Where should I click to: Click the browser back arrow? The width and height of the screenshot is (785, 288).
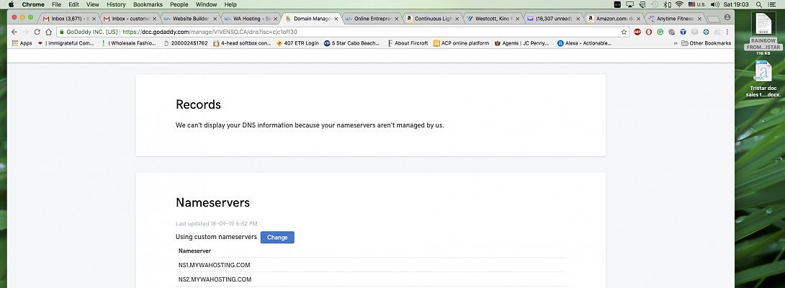14,32
